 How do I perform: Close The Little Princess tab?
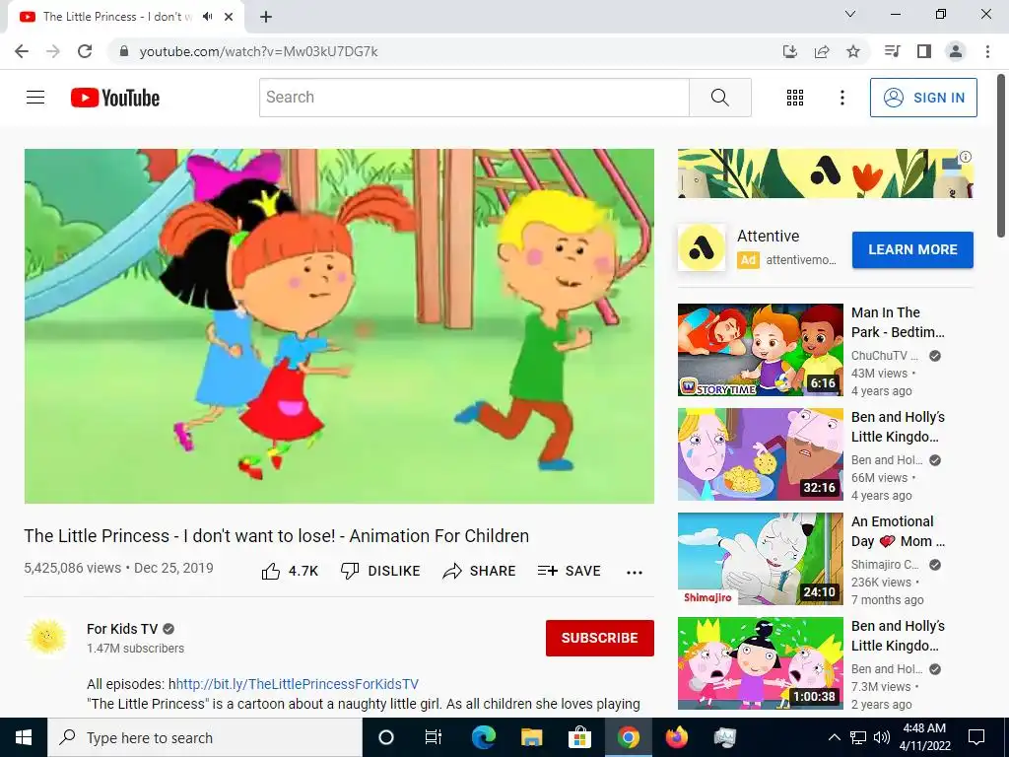click(229, 17)
